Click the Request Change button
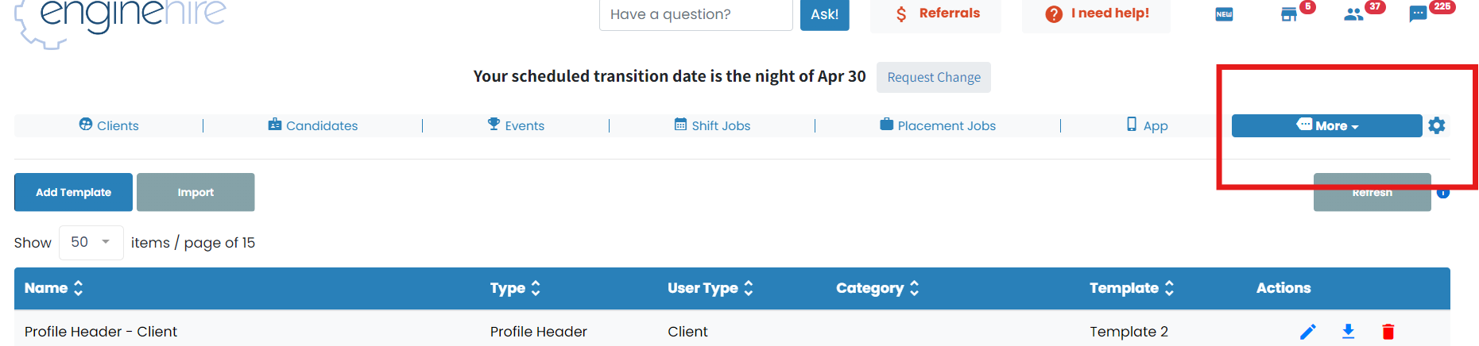 coord(934,77)
